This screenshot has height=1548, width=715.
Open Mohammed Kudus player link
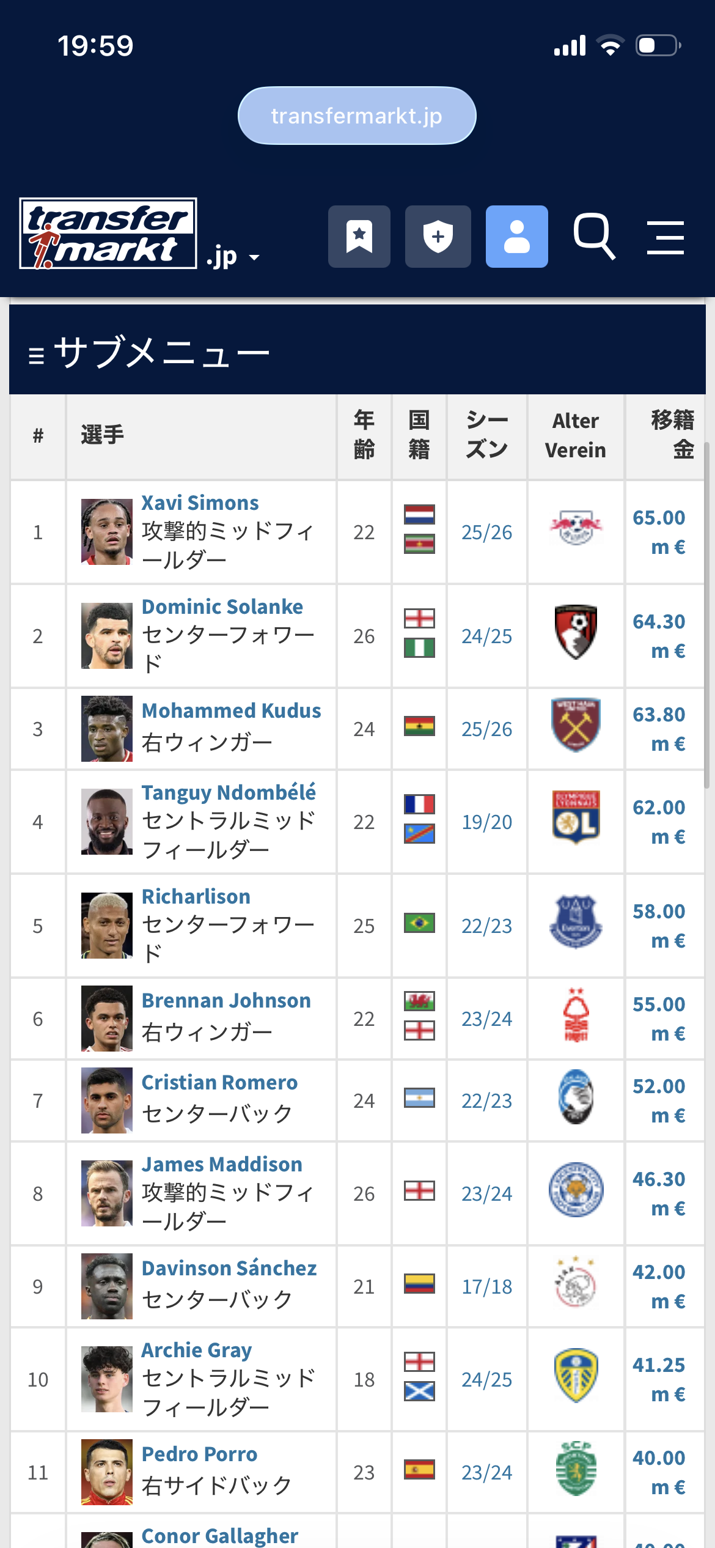point(231,710)
